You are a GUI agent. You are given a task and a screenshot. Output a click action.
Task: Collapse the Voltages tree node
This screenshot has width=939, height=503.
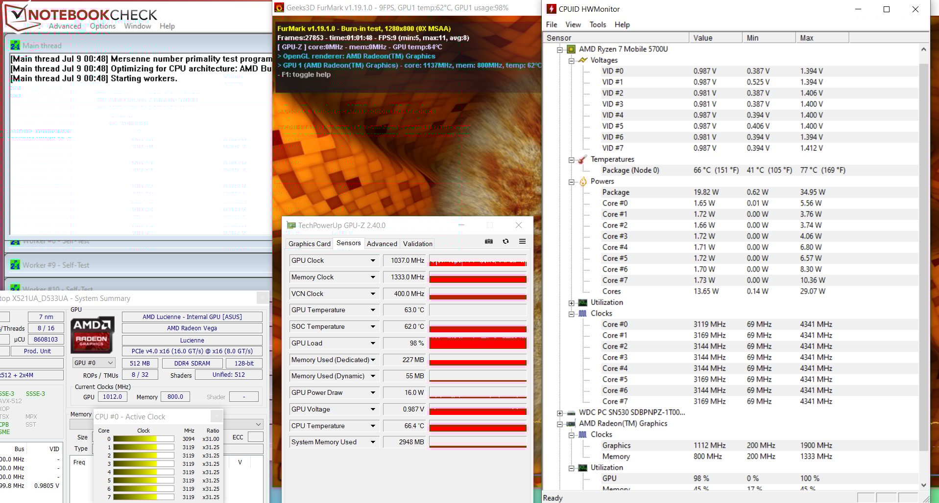(571, 61)
